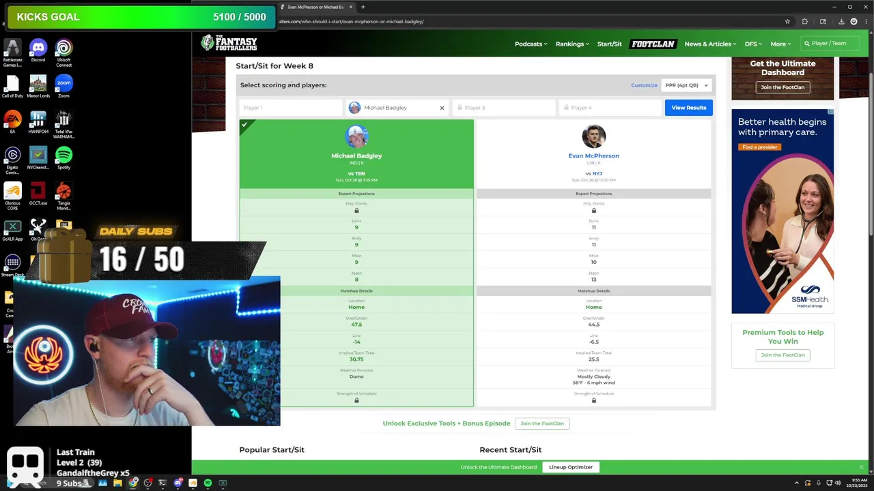The image size is (874, 491).
Task: Open the Tangia Monitor desktop shortcut
Action: point(64,196)
